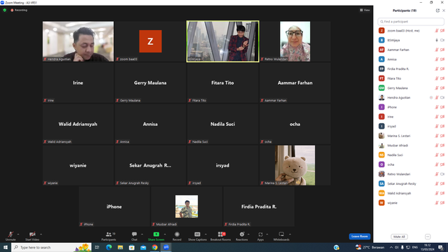Open File Explorer from taskbar
The image size is (448, 252).
[x=120, y=247]
